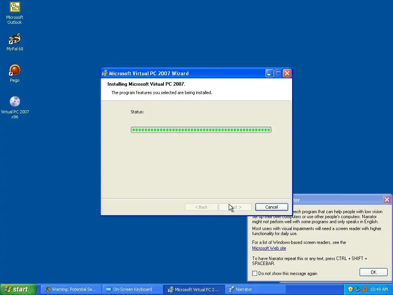Open the Microsoft Web site link in Narrator
Screen dimensions: 393x295
tap(269, 248)
